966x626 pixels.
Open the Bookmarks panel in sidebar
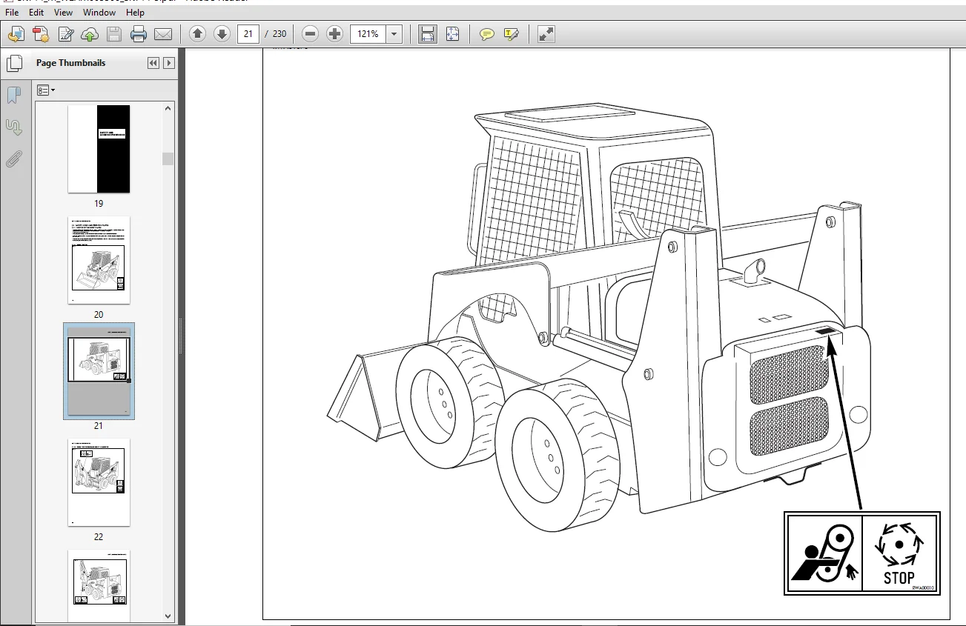tap(14, 96)
